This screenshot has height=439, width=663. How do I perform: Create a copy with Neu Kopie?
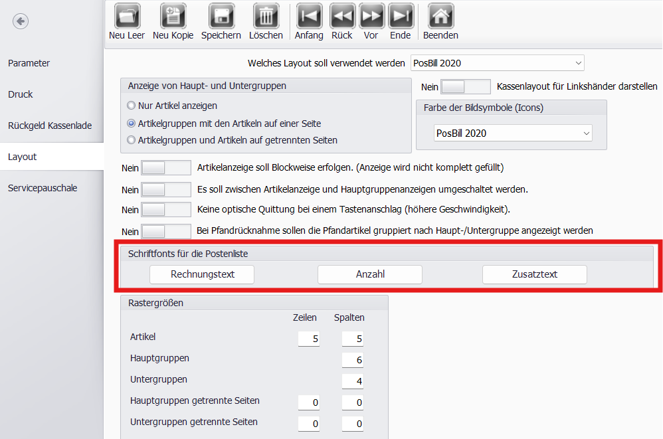[173, 16]
